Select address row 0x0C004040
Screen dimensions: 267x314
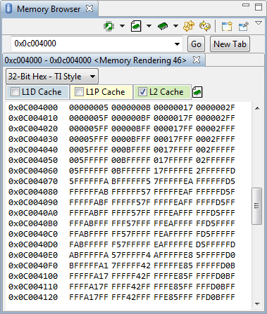click(x=33, y=150)
